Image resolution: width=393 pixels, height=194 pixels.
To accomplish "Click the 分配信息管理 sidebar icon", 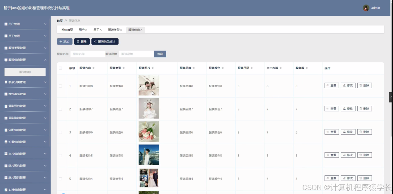I will [6, 130].
